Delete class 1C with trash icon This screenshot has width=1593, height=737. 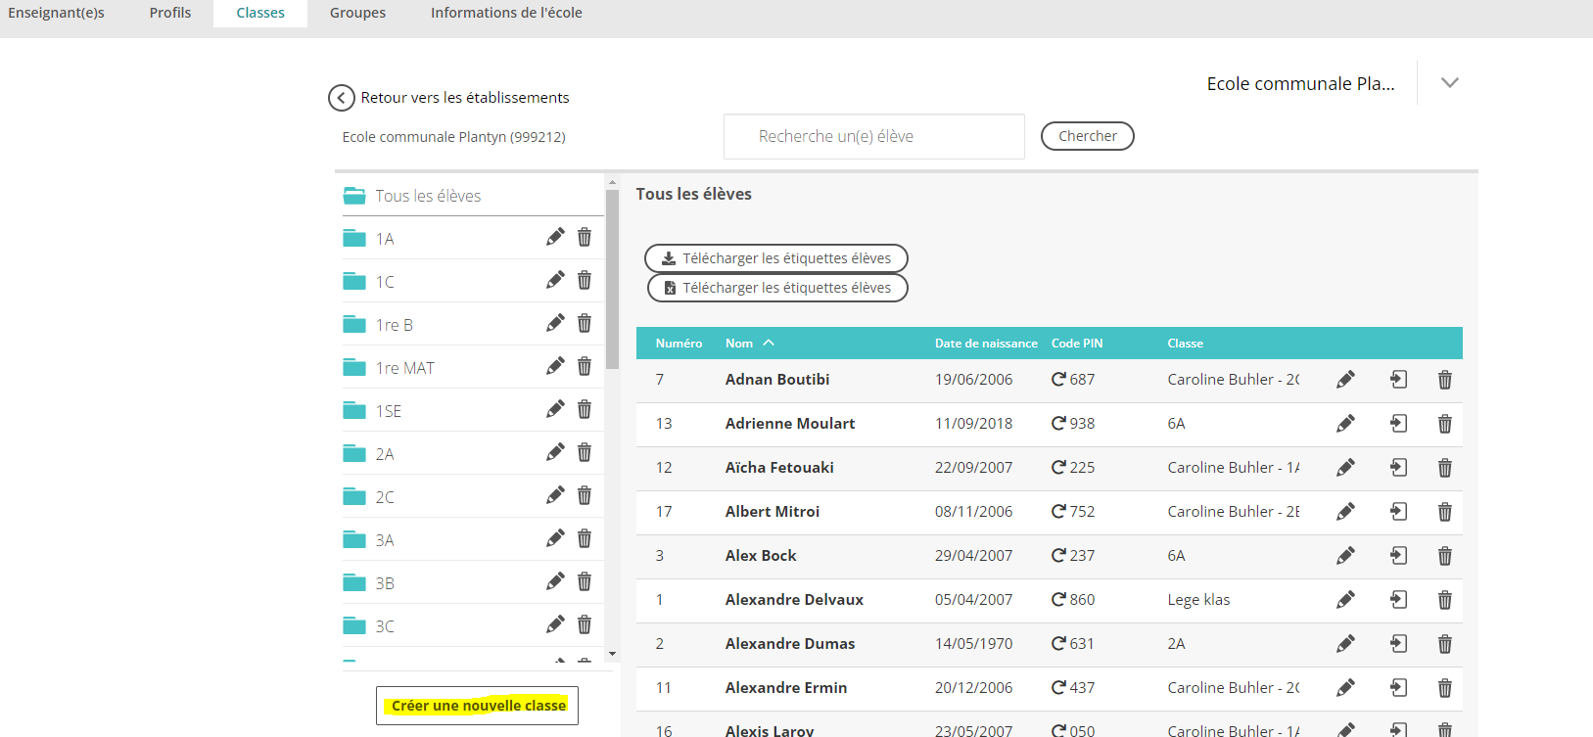click(585, 280)
